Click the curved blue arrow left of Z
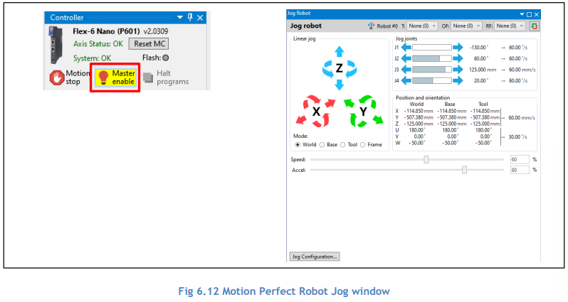This screenshot has height=302, width=568. pos(327,69)
